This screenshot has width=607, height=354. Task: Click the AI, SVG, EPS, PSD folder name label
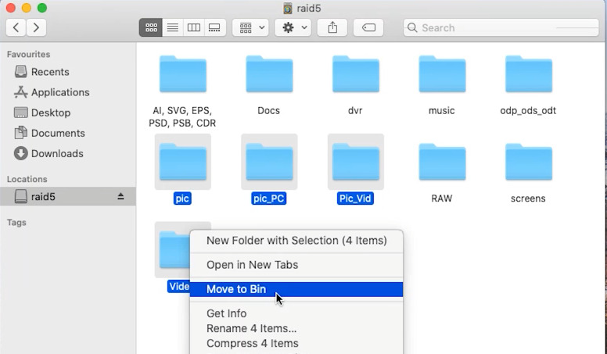(x=182, y=117)
